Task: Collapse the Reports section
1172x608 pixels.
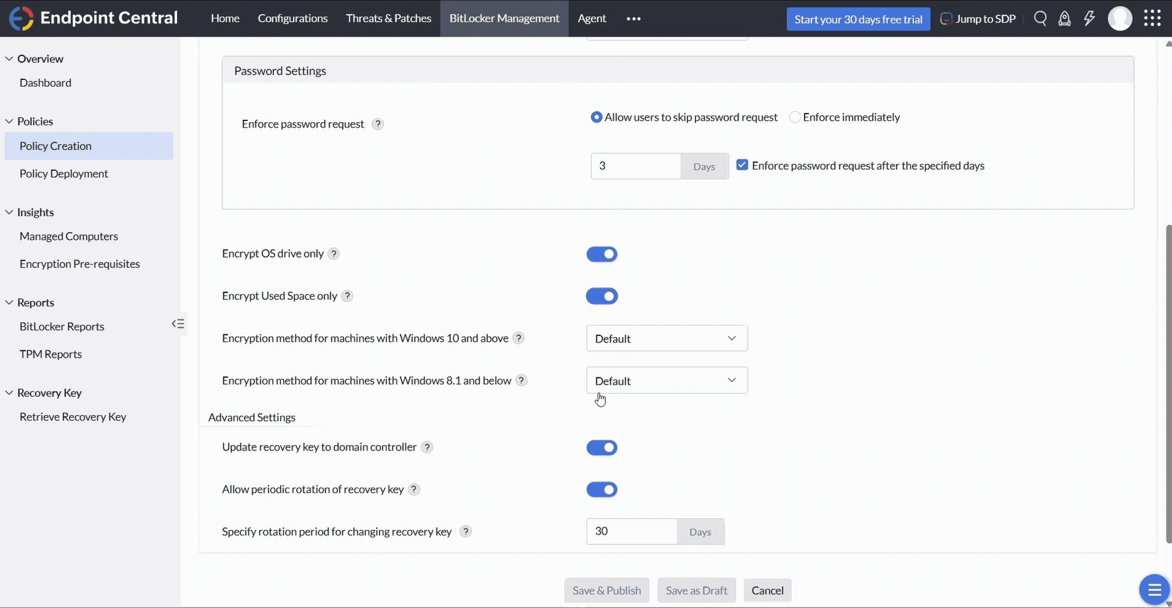Action: point(9,303)
